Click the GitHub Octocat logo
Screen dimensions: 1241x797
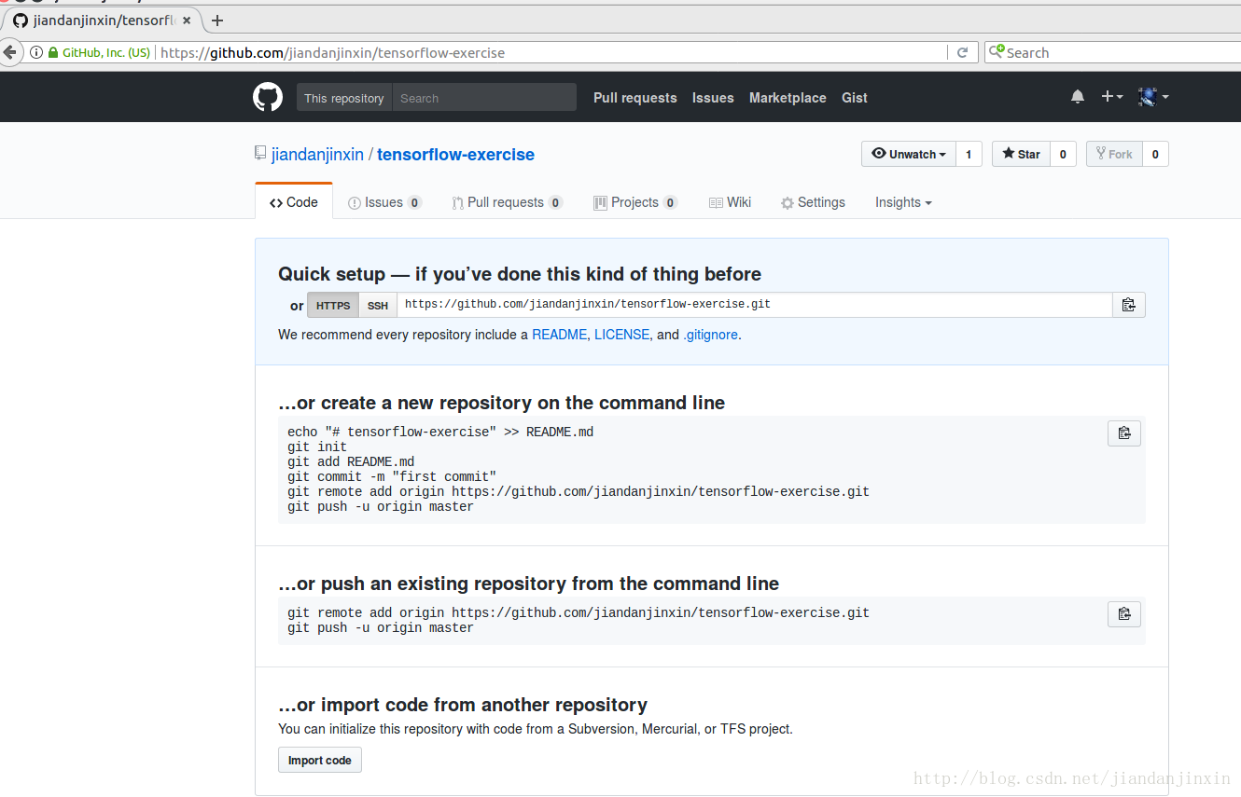tap(268, 97)
